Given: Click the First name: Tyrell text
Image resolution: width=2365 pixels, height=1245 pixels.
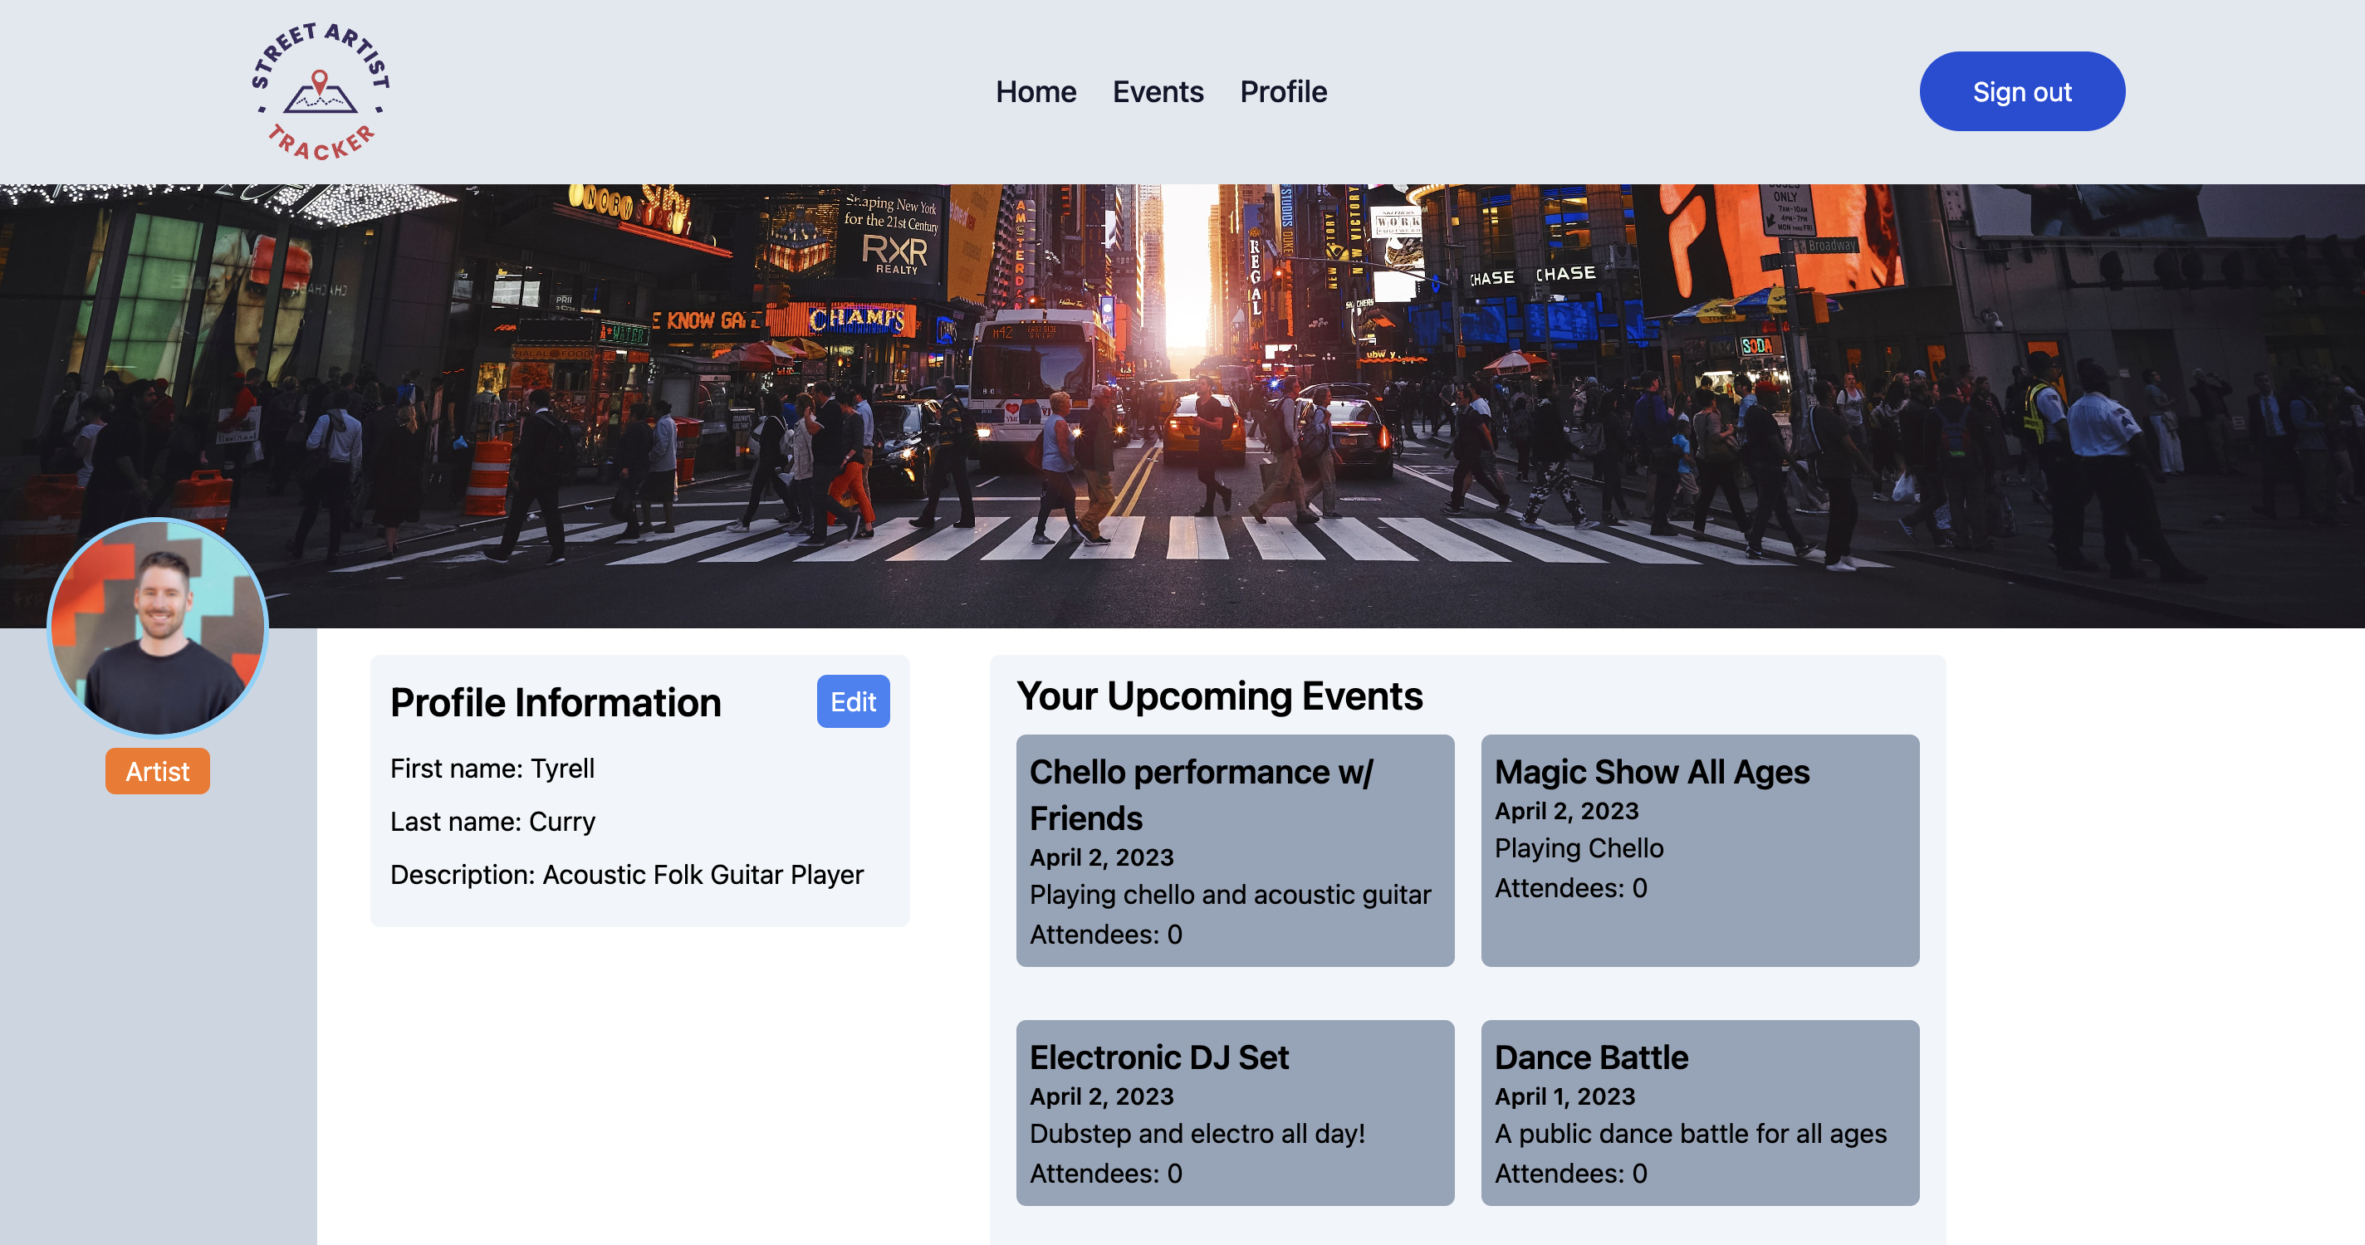Looking at the screenshot, I should (x=492, y=769).
